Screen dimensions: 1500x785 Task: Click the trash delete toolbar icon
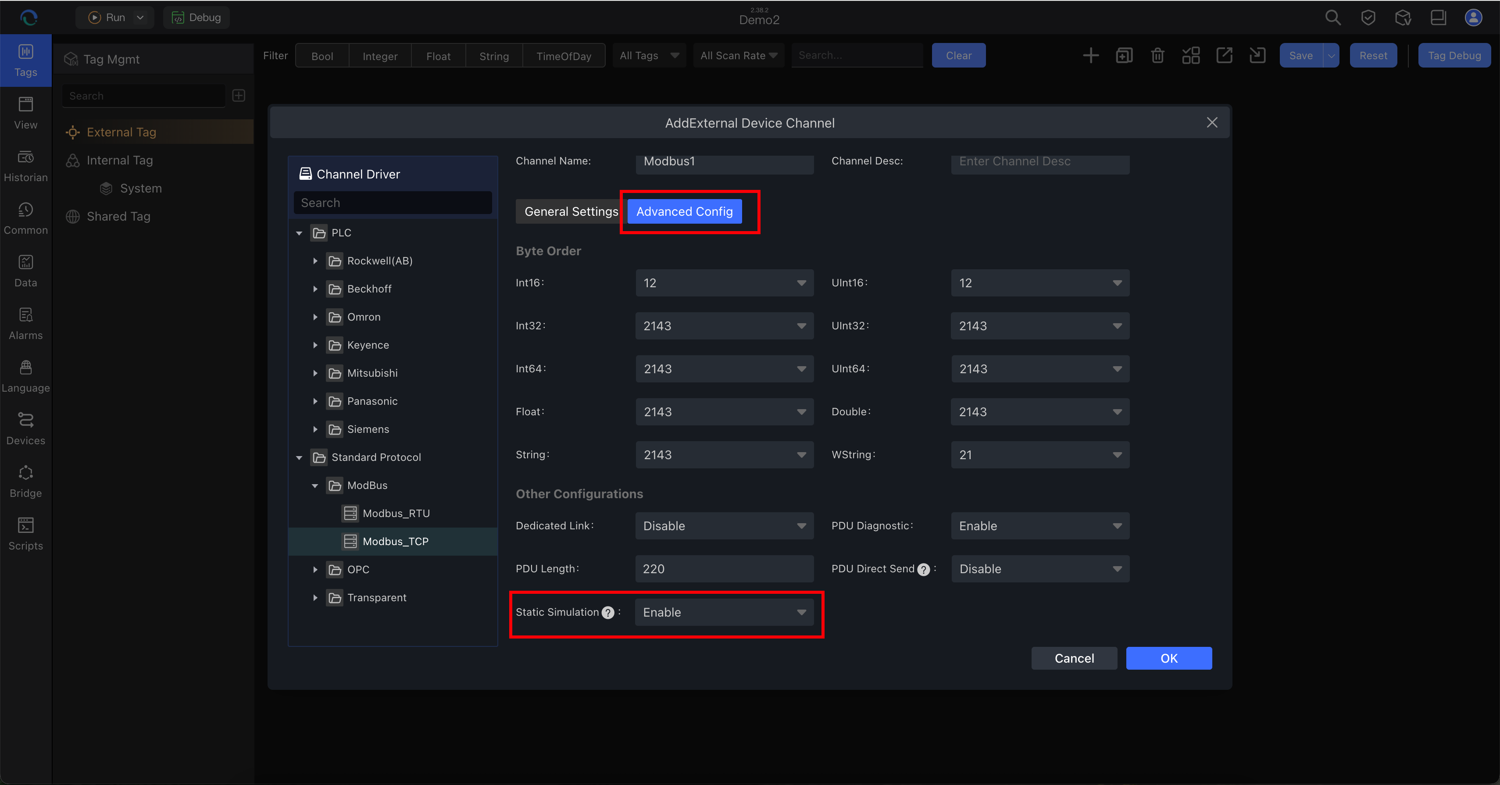point(1157,55)
